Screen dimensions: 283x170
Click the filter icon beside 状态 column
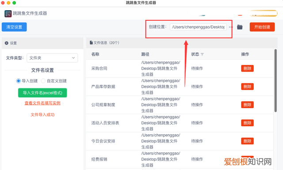point(202,54)
